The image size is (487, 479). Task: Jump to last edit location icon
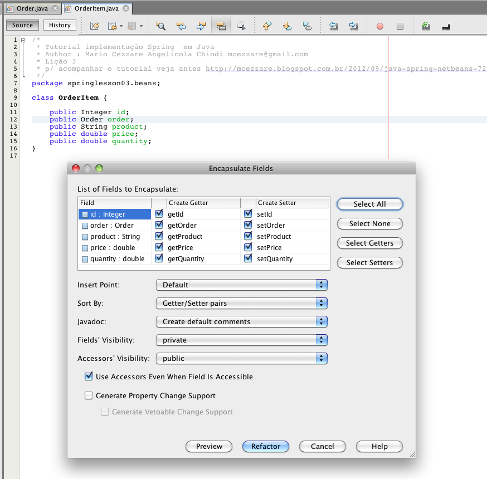point(95,26)
